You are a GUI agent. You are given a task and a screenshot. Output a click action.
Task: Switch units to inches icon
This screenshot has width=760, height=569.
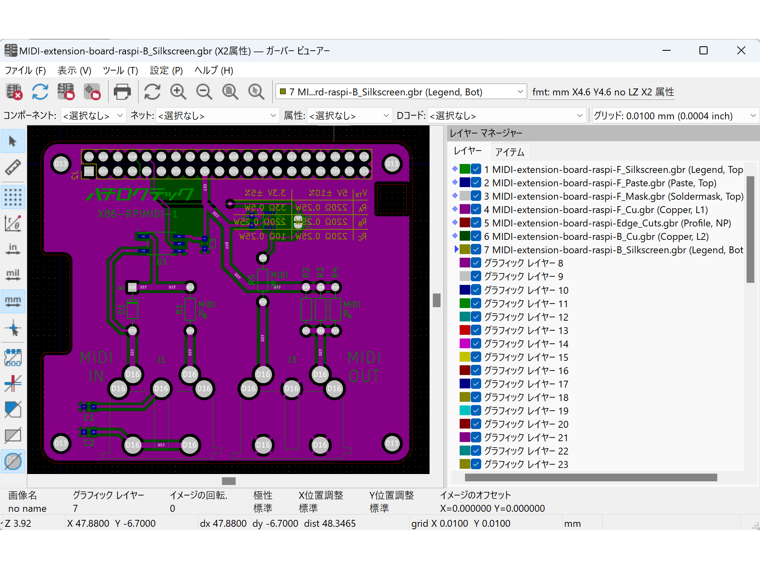pos(13,248)
